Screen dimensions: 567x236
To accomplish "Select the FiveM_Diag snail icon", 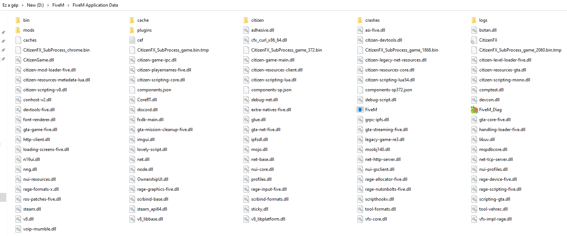I will [x=474, y=110].
